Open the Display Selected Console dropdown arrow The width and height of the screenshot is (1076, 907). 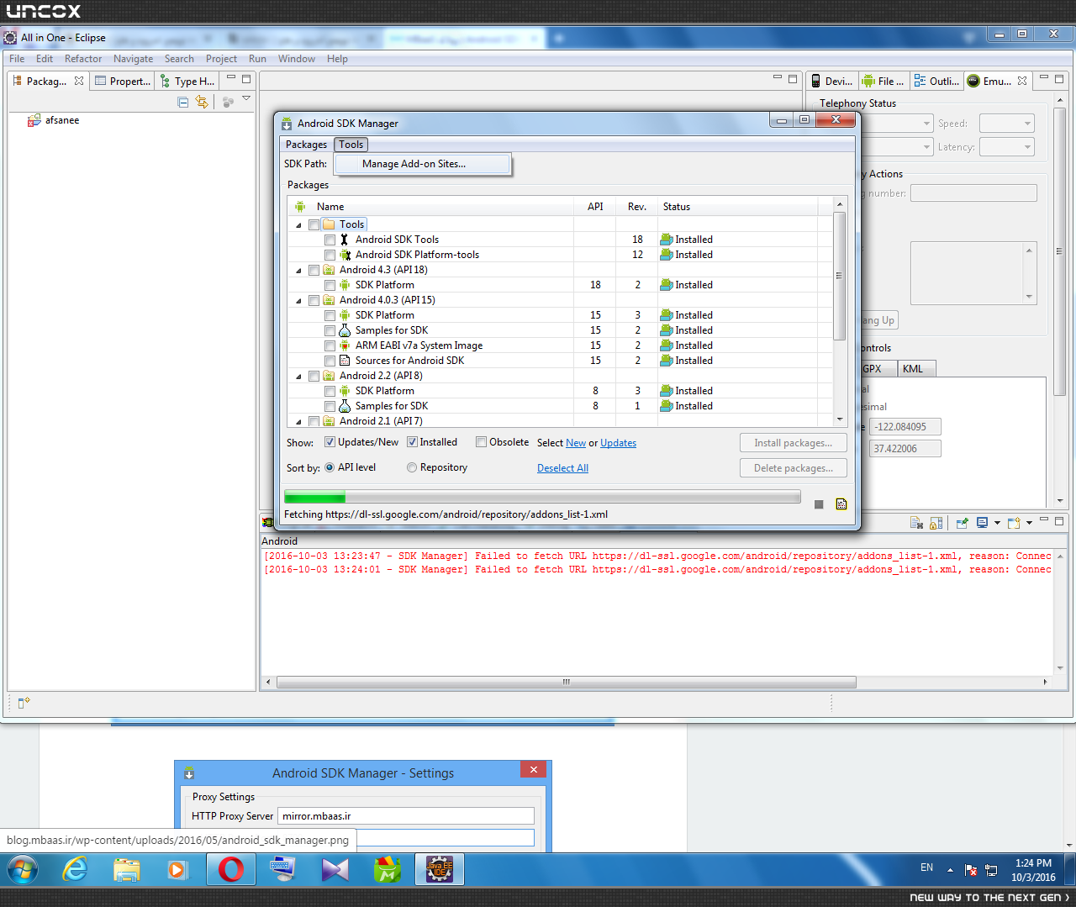click(997, 523)
